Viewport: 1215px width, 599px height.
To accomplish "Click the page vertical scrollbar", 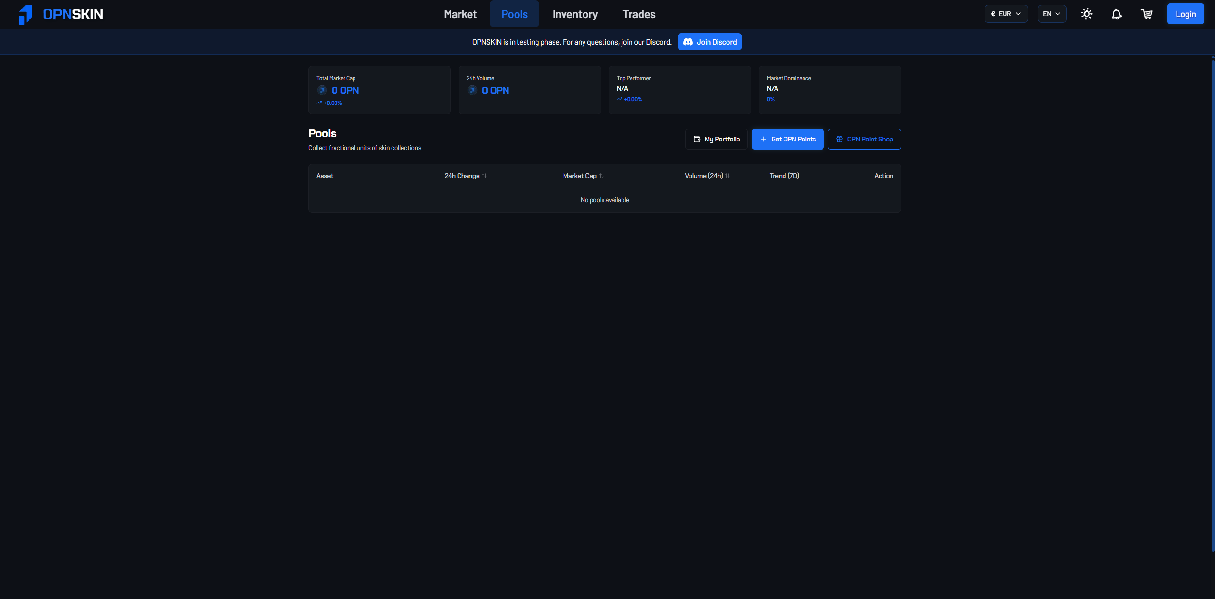I will [x=1213, y=304].
